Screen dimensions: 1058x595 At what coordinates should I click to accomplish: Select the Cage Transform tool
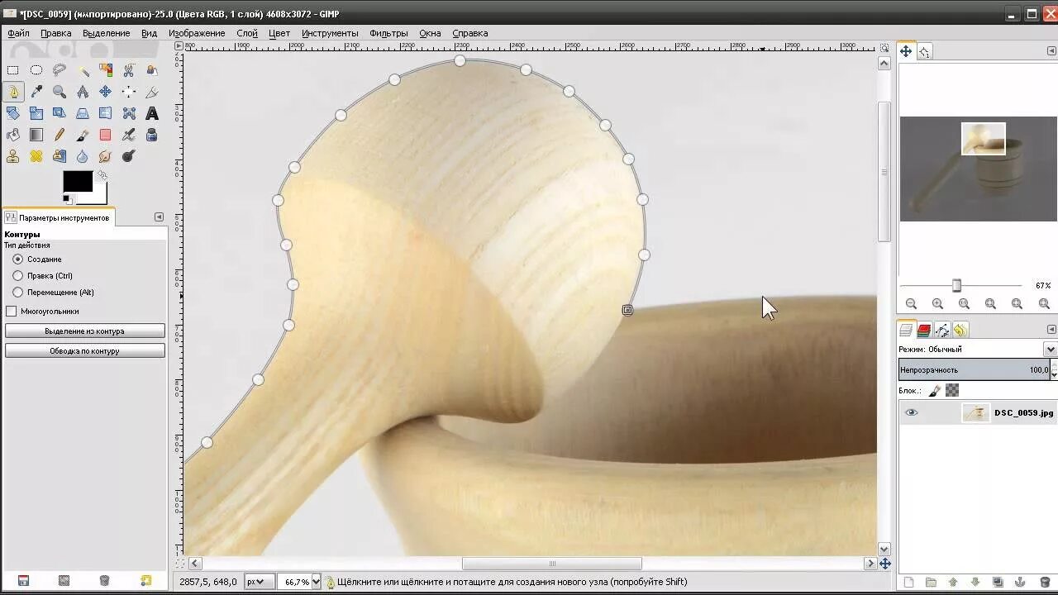(129, 113)
